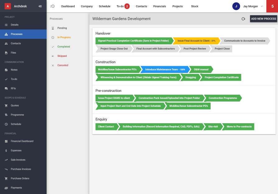This screenshot has height=194, width=278.
Task: Click the Purchase Orders cart icon
Action: click(x=6, y=178)
